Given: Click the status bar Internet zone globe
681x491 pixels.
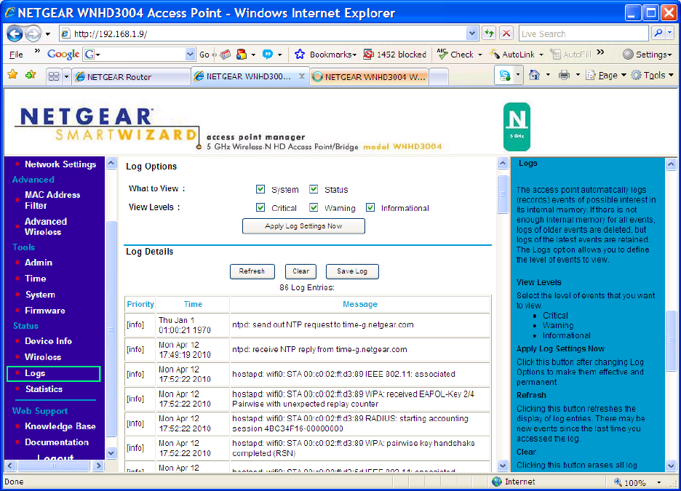Looking at the screenshot, I should pyautogui.click(x=497, y=482).
